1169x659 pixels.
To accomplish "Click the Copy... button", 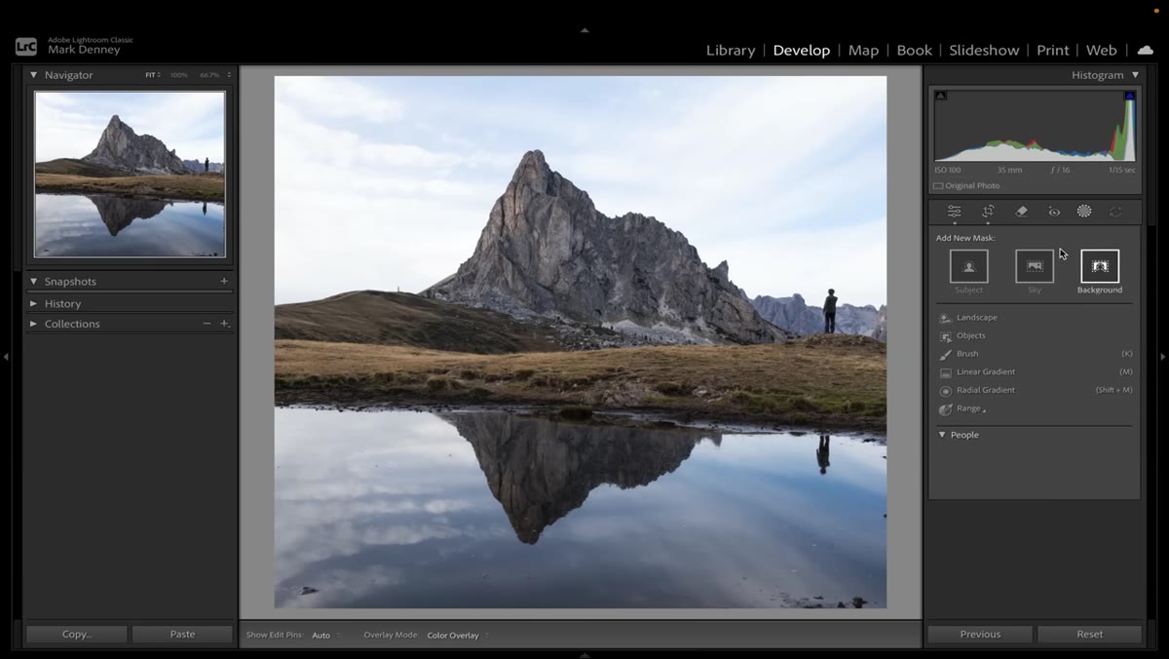I will (x=77, y=634).
